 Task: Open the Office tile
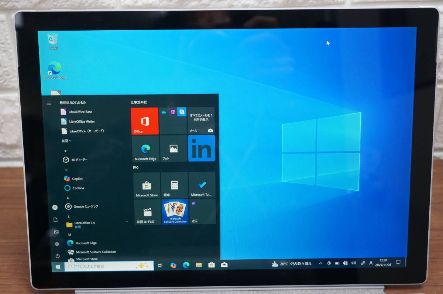coord(145,121)
